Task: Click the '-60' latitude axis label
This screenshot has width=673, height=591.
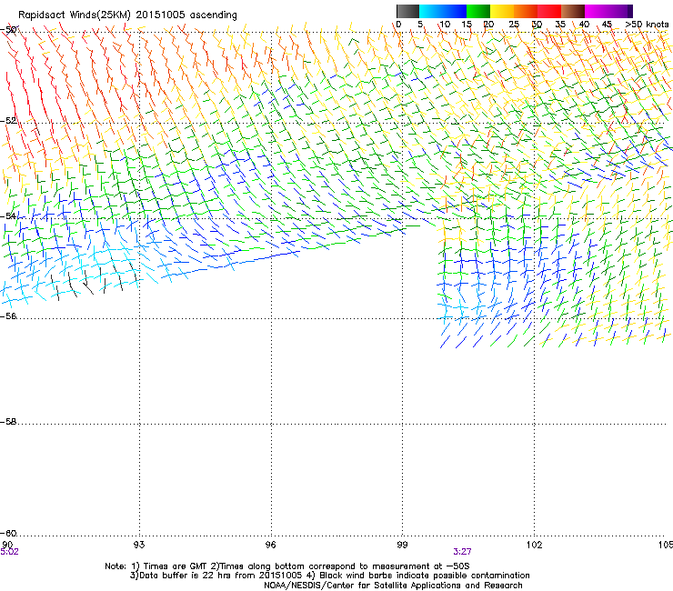Action: 8,533
